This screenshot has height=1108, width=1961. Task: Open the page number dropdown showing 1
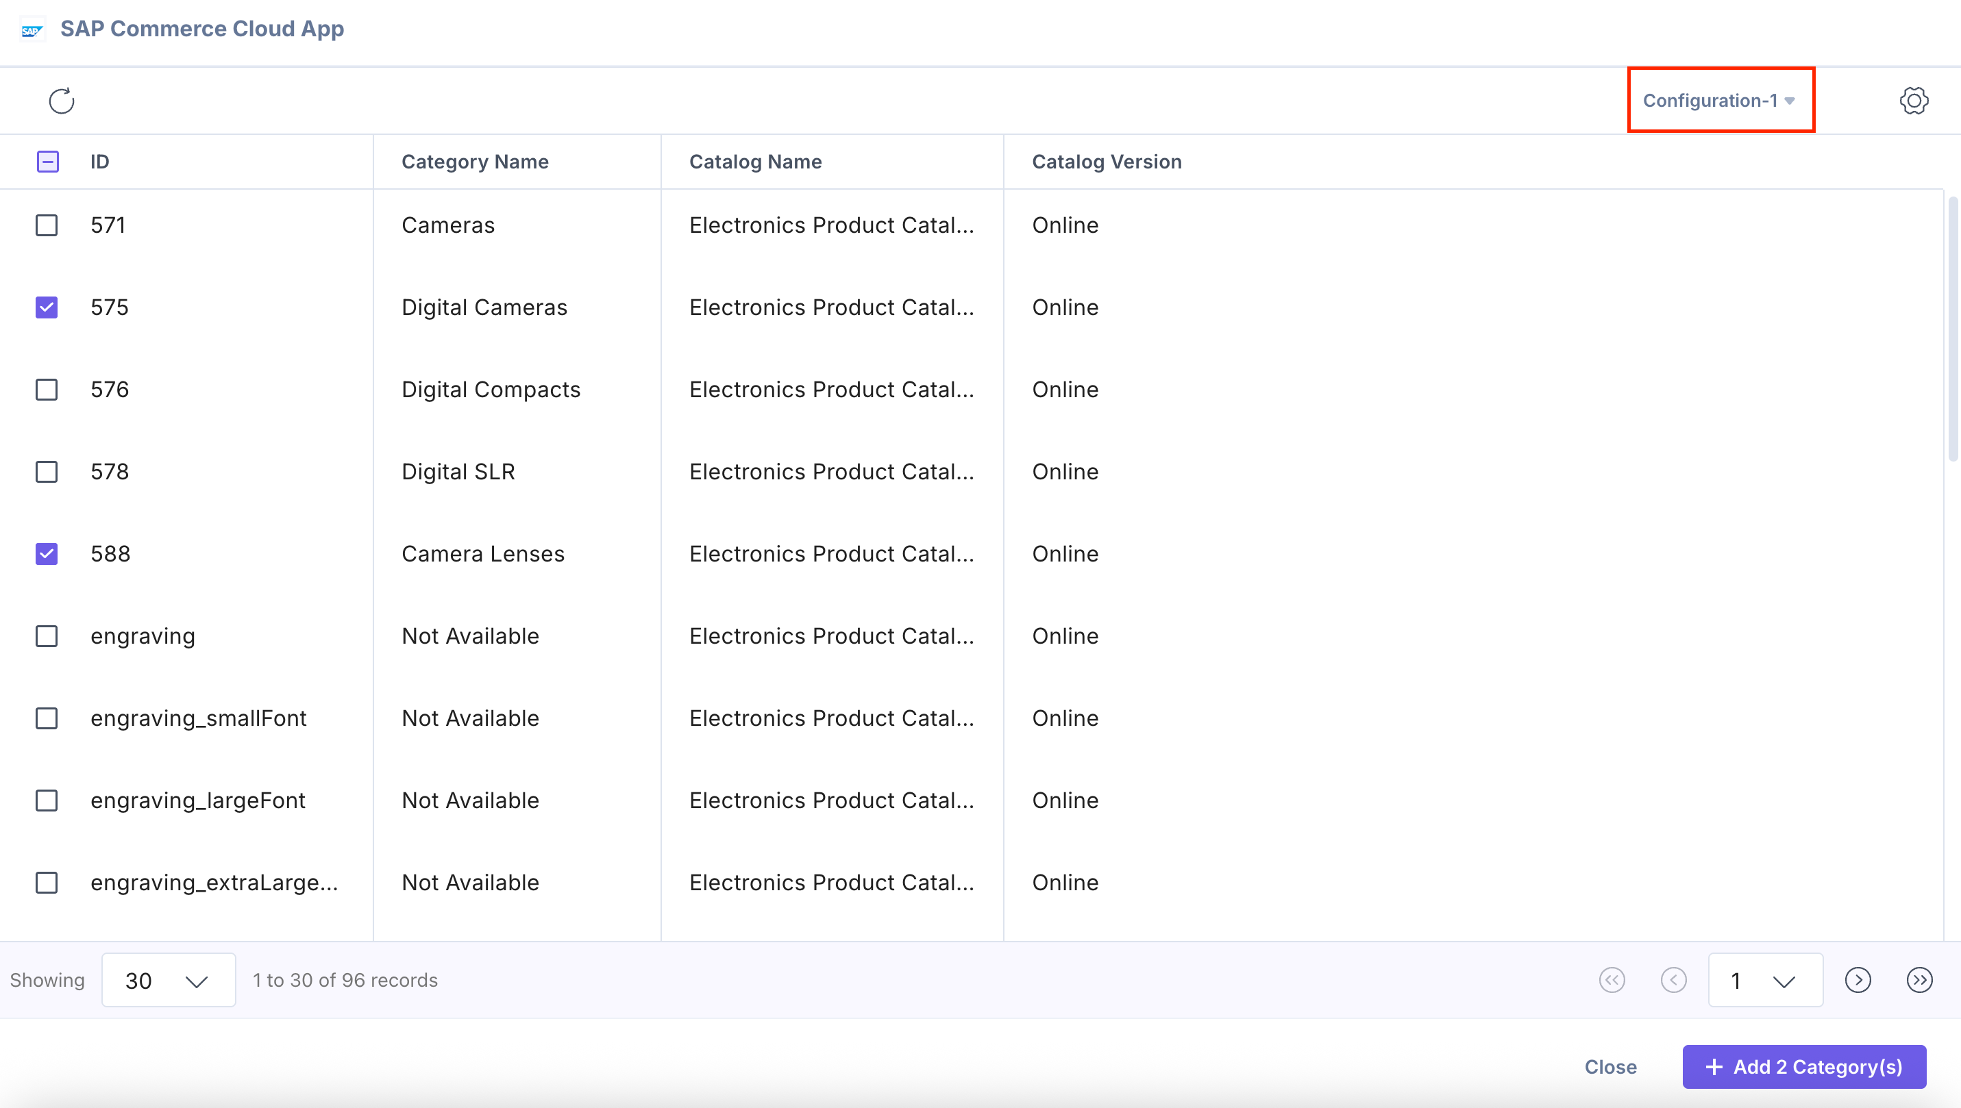(x=1765, y=980)
